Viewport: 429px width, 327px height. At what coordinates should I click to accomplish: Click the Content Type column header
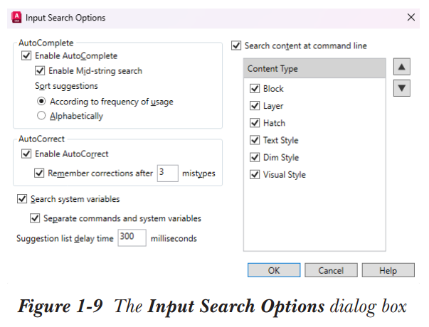tap(314, 68)
